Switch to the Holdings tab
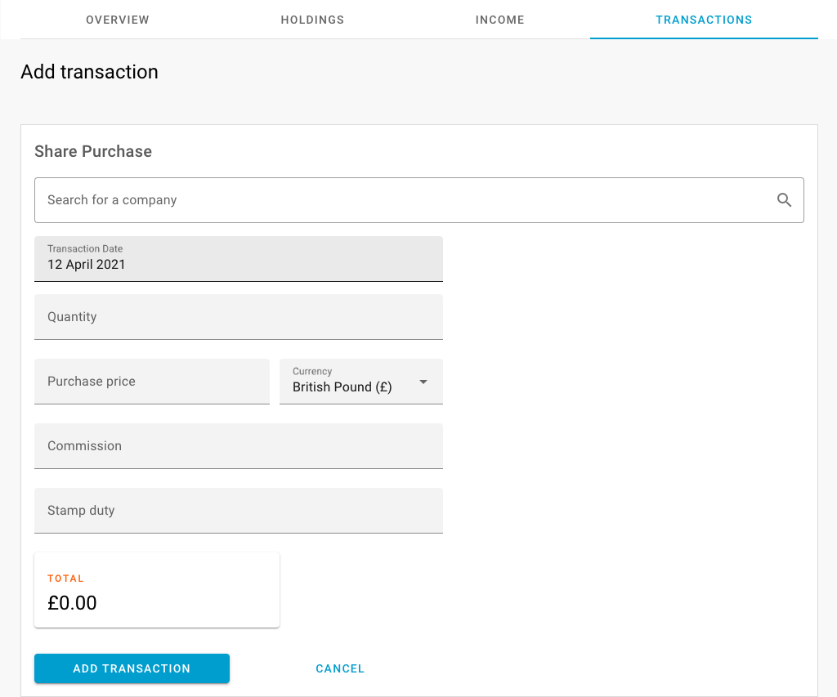837x697 pixels. [312, 20]
